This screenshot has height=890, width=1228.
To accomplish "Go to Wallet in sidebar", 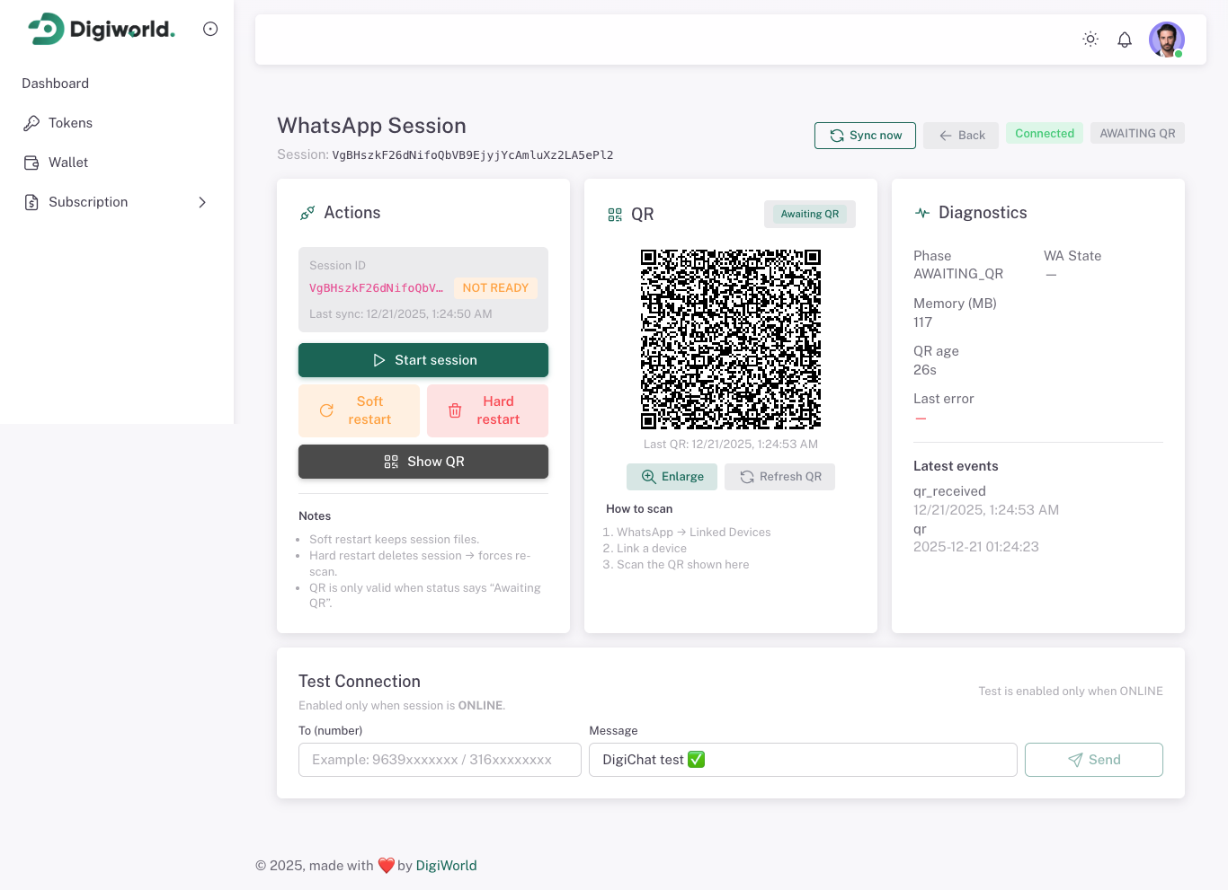I will (68, 163).
